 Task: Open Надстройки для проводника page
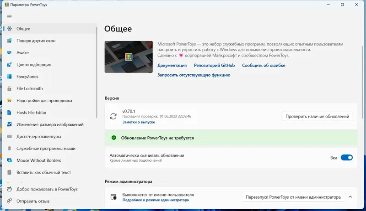coord(50,101)
